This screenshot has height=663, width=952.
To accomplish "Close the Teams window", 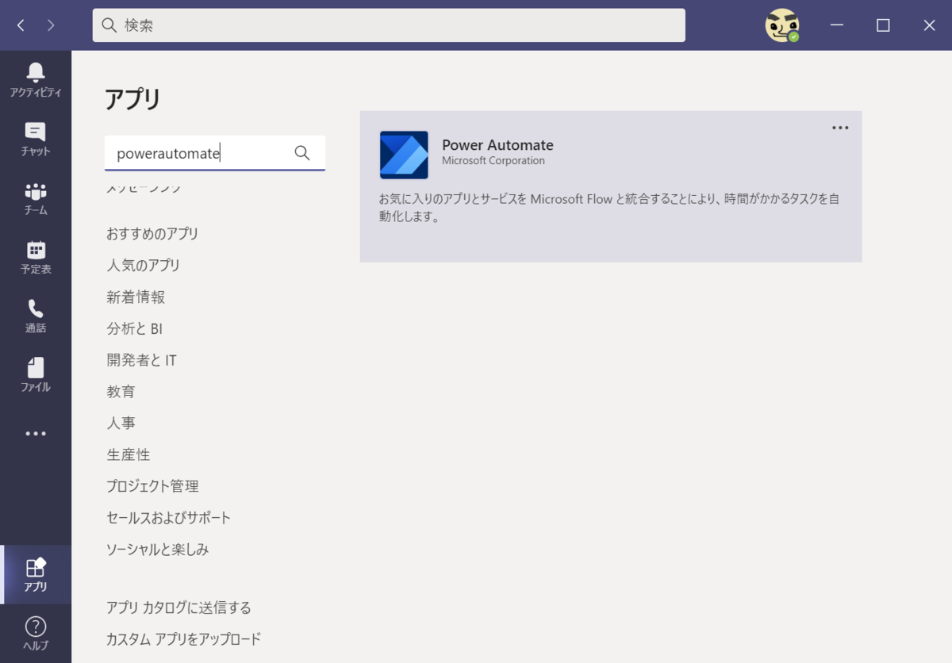I will [x=930, y=25].
